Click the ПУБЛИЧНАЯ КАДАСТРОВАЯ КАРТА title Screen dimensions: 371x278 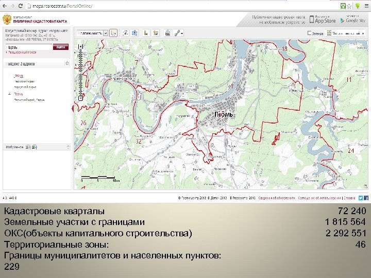point(40,21)
